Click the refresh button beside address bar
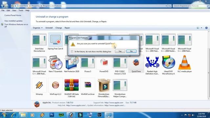The width and height of the screenshot is (210, 118). [x=170, y=6]
